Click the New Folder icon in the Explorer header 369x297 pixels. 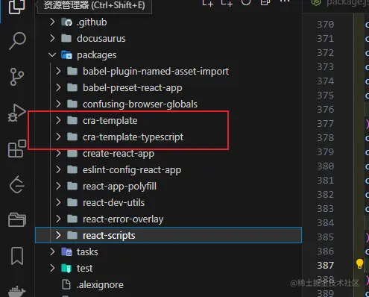tap(227, 3)
